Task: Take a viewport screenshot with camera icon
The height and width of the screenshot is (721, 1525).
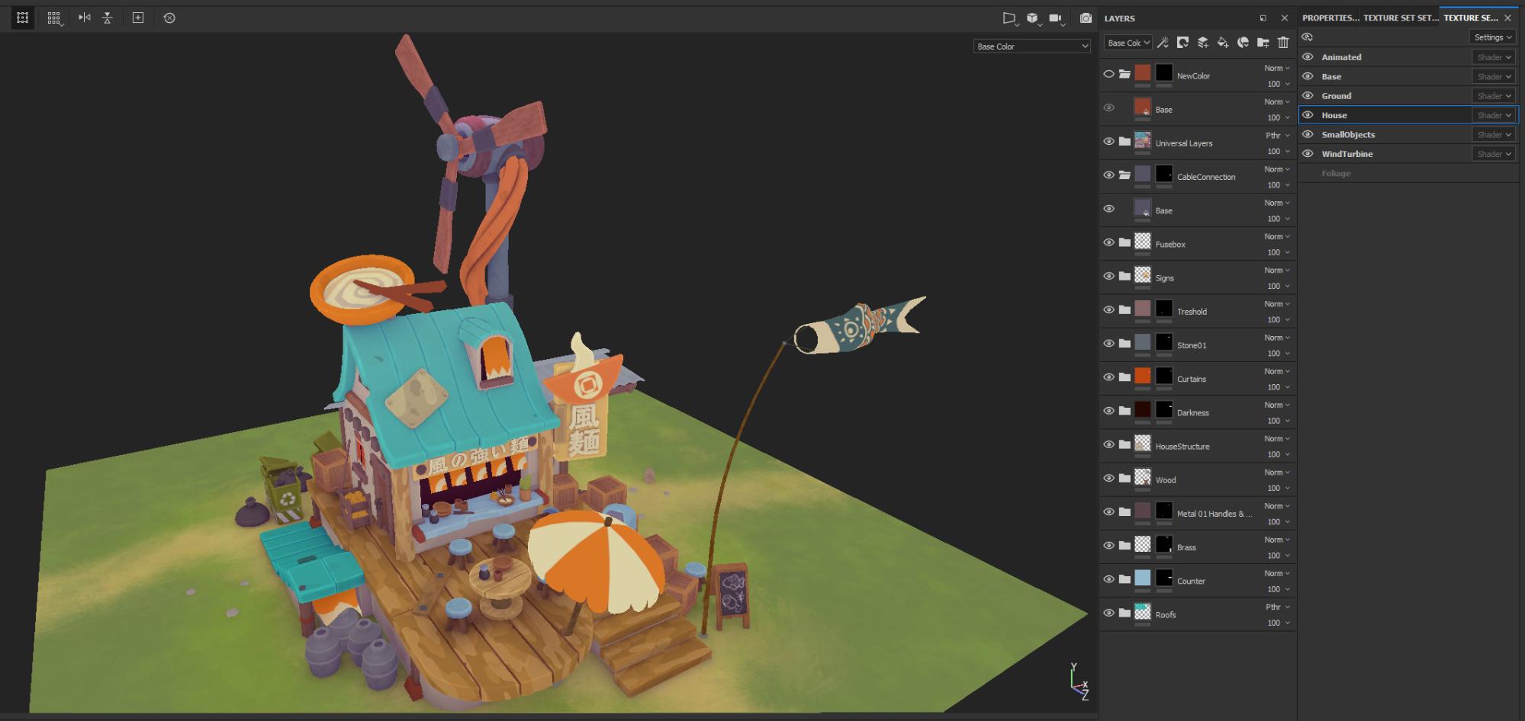Action: pos(1086,18)
